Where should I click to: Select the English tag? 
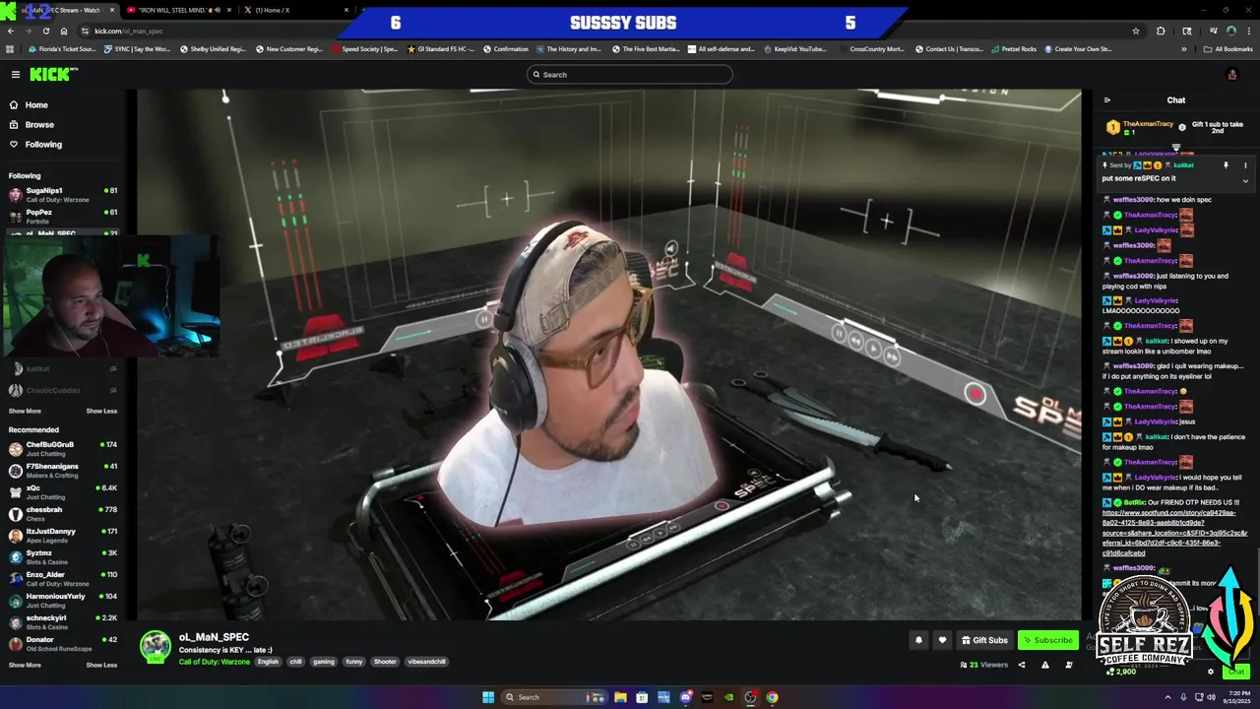(268, 662)
